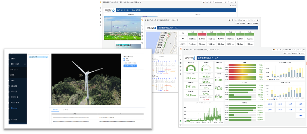Open Grafana home logo in bird count window
Screen dimensions: 307x134
pos(100,2)
